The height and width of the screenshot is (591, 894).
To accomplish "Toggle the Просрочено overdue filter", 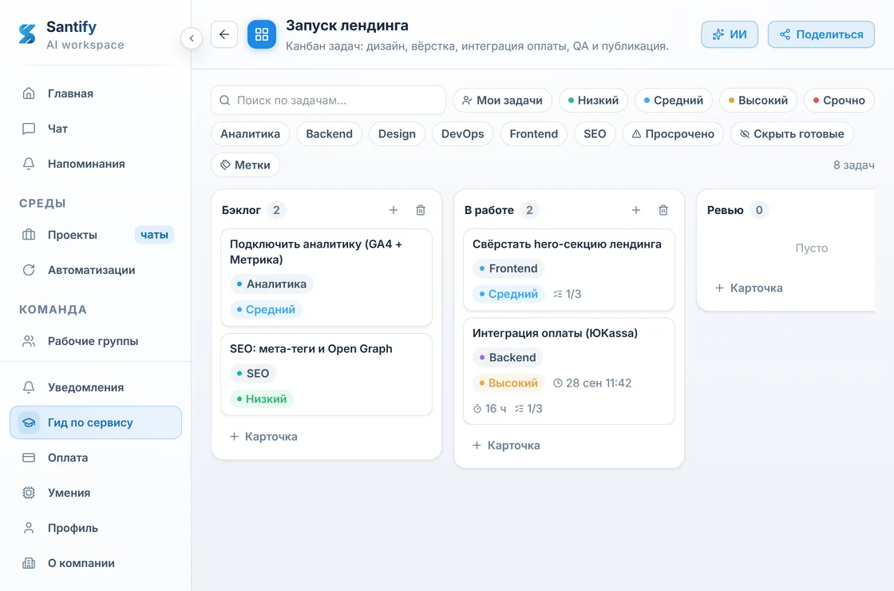I will pyautogui.click(x=673, y=134).
